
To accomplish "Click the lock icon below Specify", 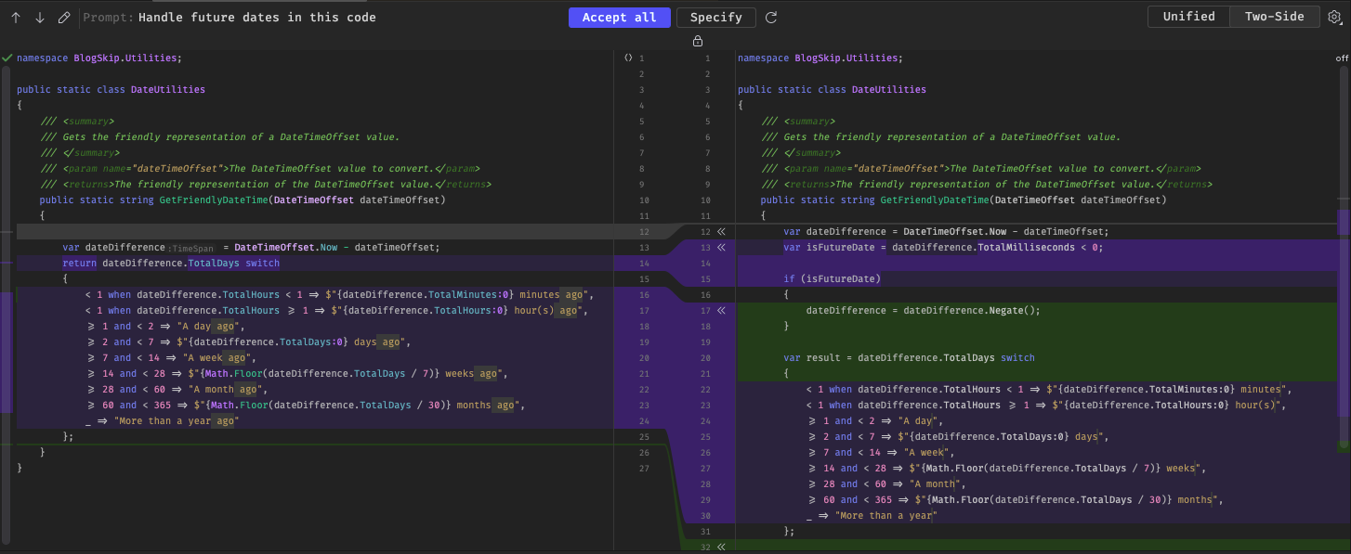I will [x=697, y=41].
